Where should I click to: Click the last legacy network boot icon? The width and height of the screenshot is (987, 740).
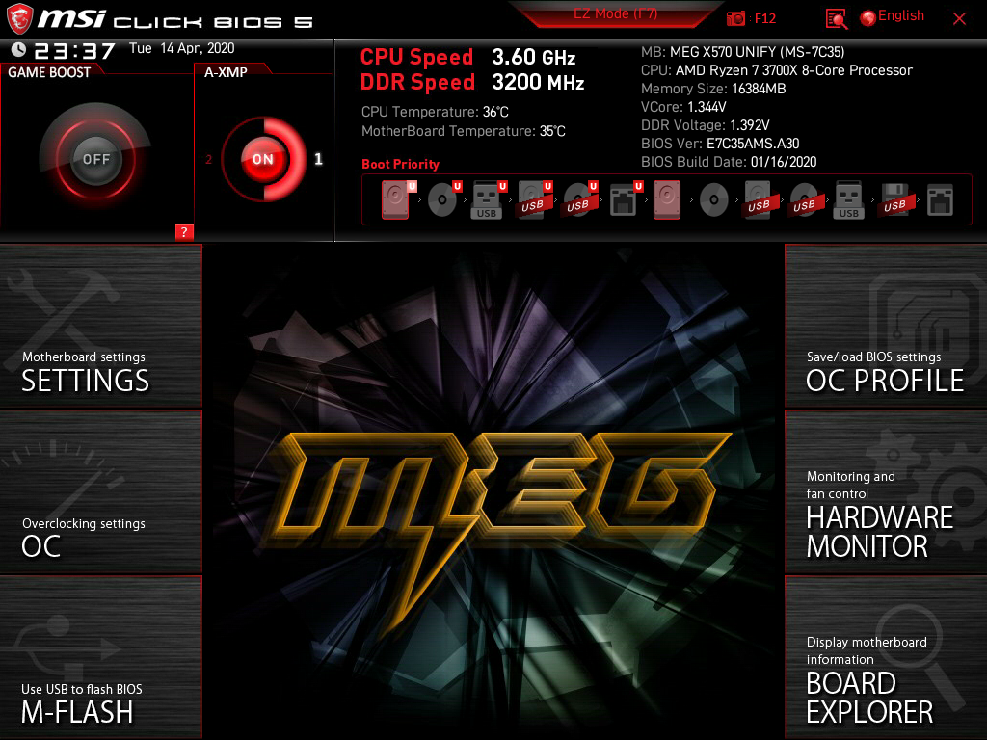click(940, 200)
